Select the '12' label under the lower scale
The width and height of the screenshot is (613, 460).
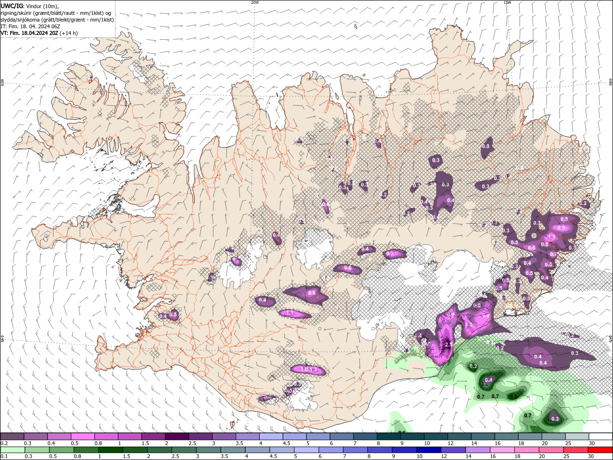point(444,457)
